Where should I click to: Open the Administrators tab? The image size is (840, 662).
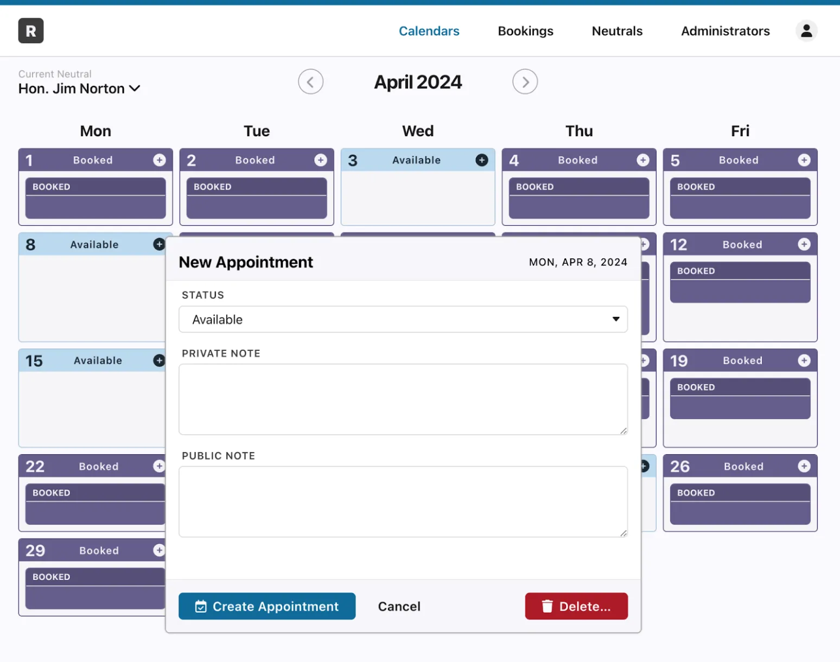(x=725, y=31)
